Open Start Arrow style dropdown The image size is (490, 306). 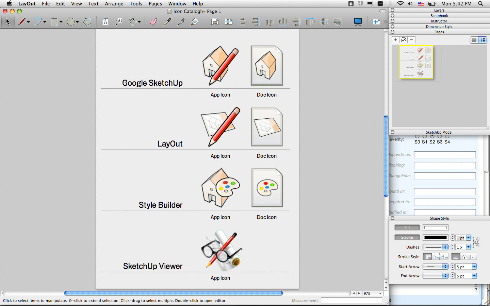(436, 267)
